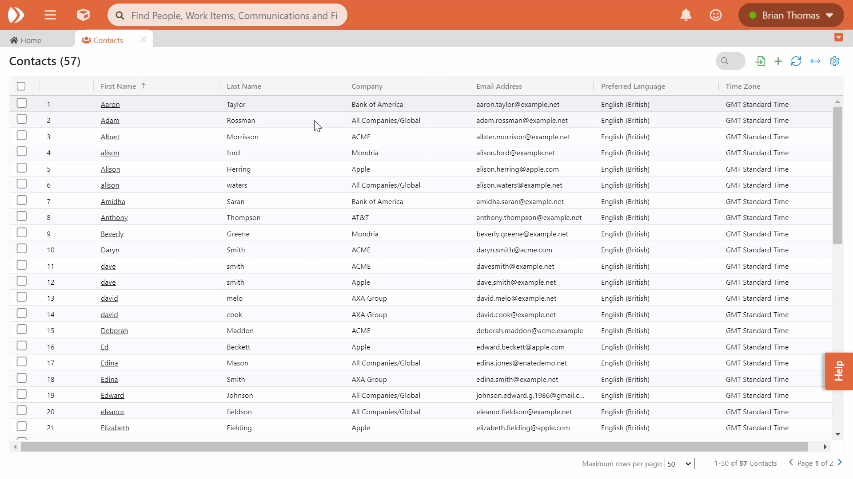The image size is (853, 479).
Task: Click the global search input field
Action: pos(234,16)
